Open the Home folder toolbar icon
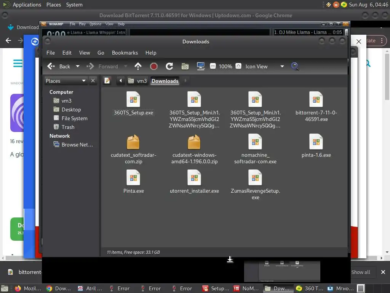The height and width of the screenshot is (293, 390). (x=185, y=66)
